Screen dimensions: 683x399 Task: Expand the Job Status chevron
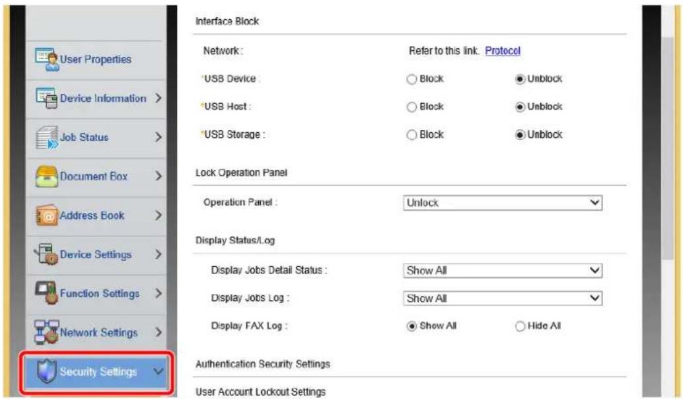point(159,137)
